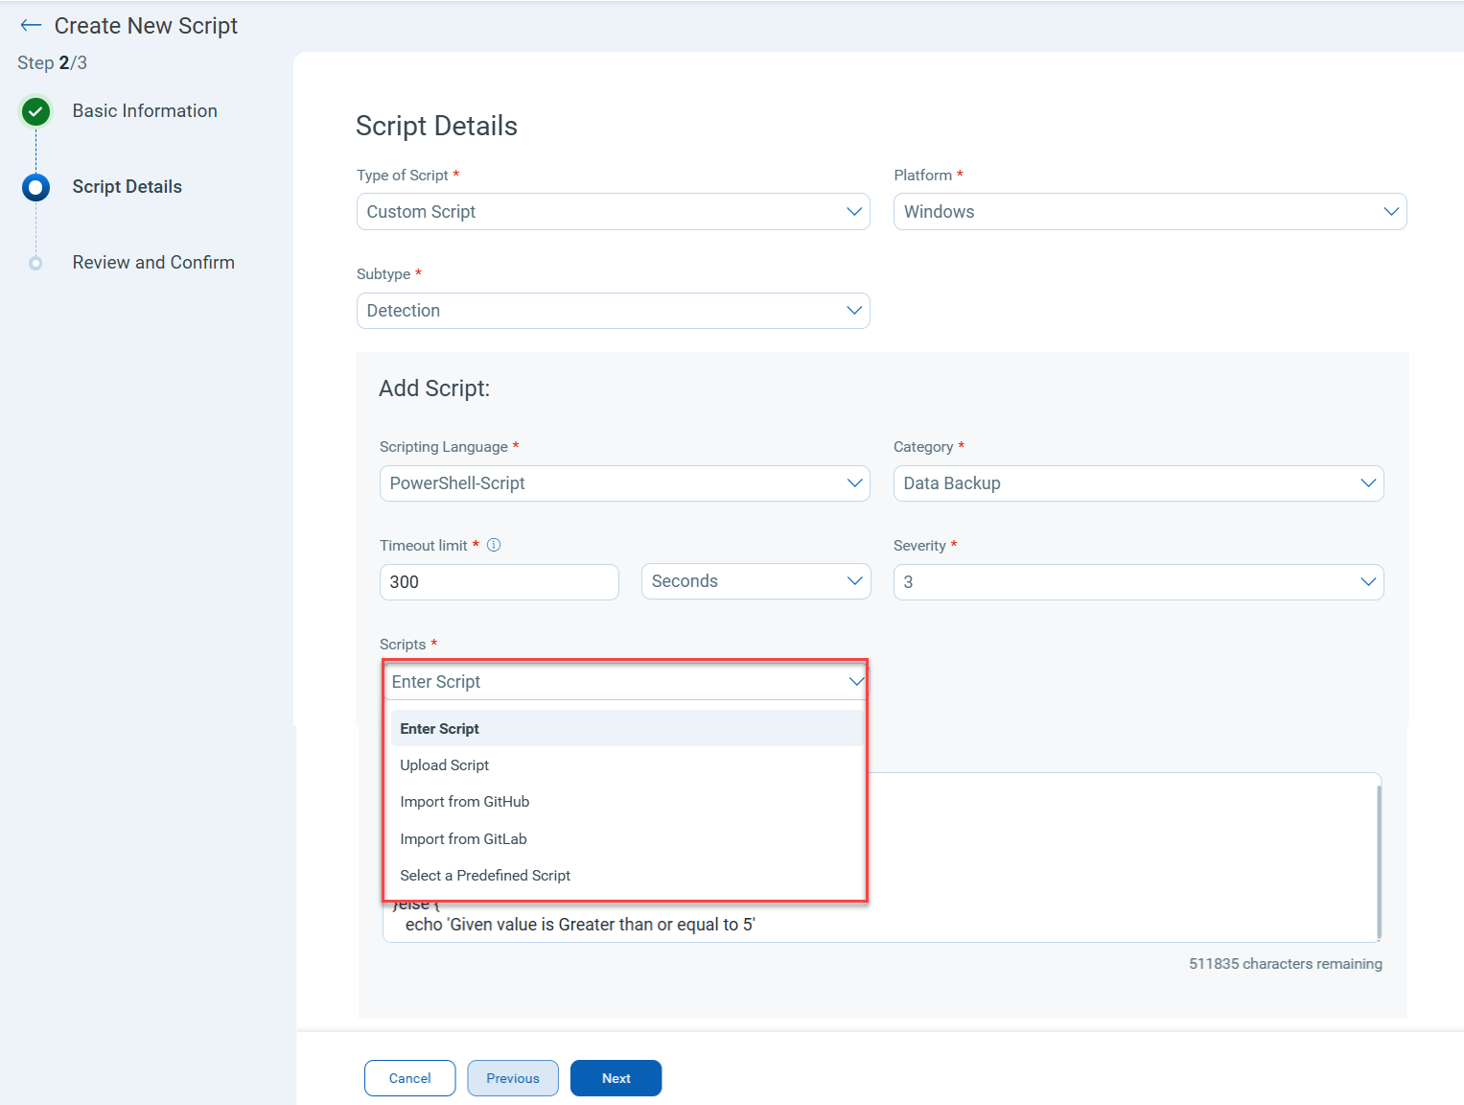
Task: Click the Script Details step circle icon
Action: 35,187
